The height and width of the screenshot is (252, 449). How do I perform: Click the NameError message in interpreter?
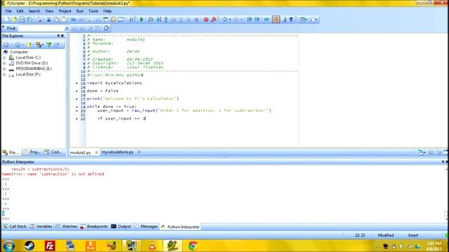coord(53,174)
